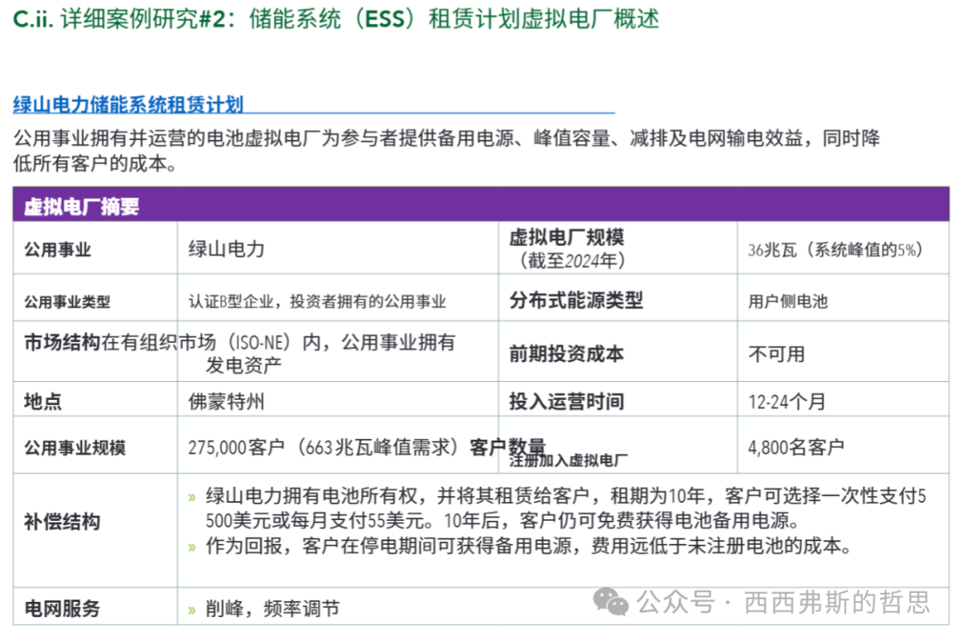Select the 4,800名客户 cell
962x641 pixels.
tap(795, 447)
